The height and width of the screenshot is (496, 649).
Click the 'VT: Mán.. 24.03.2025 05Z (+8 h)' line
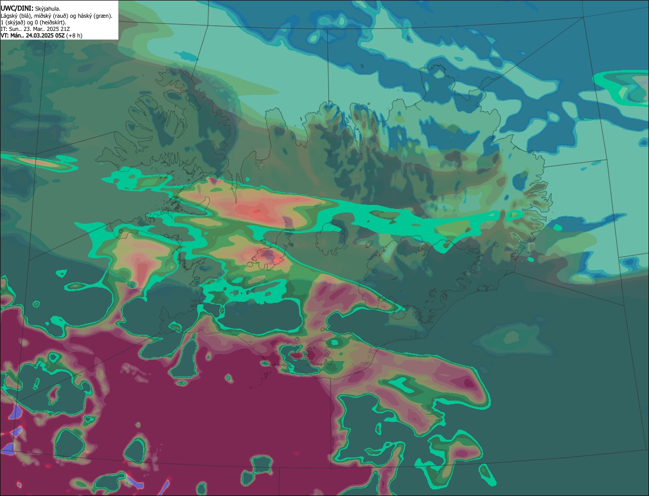click(x=42, y=36)
